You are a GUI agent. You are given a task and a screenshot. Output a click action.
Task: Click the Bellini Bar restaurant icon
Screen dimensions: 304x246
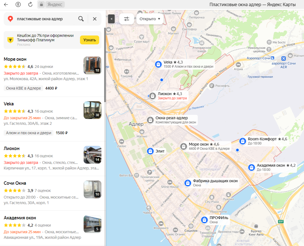click(x=137, y=175)
